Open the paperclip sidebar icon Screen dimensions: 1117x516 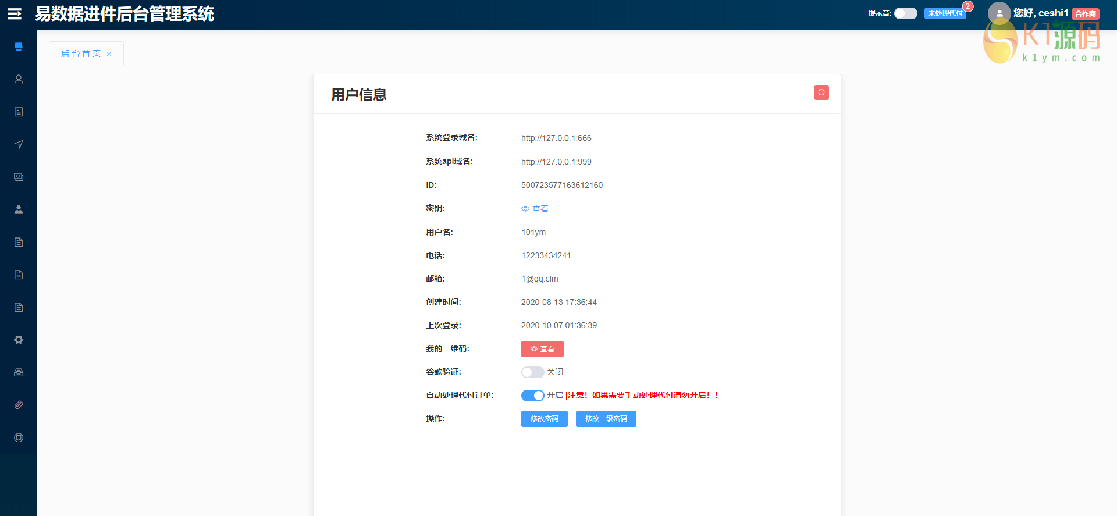click(19, 405)
